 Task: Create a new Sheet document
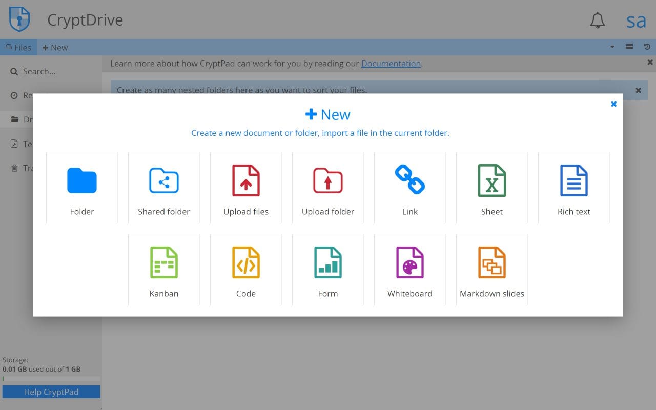pos(492,187)
